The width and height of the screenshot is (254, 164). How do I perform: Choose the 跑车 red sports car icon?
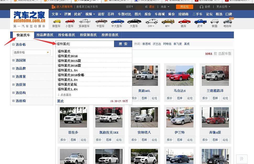pos(184,21)
